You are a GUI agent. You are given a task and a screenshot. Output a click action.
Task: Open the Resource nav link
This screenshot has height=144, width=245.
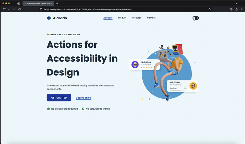pyautogui.click(x=137, y=18)
